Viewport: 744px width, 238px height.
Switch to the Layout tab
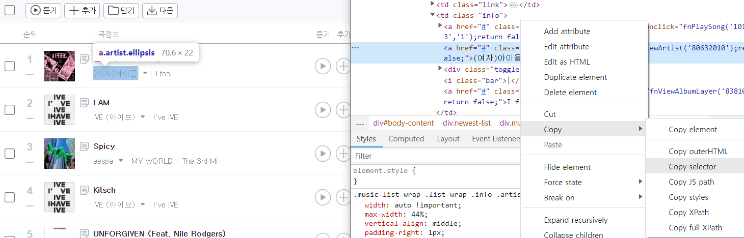[448, 139]
